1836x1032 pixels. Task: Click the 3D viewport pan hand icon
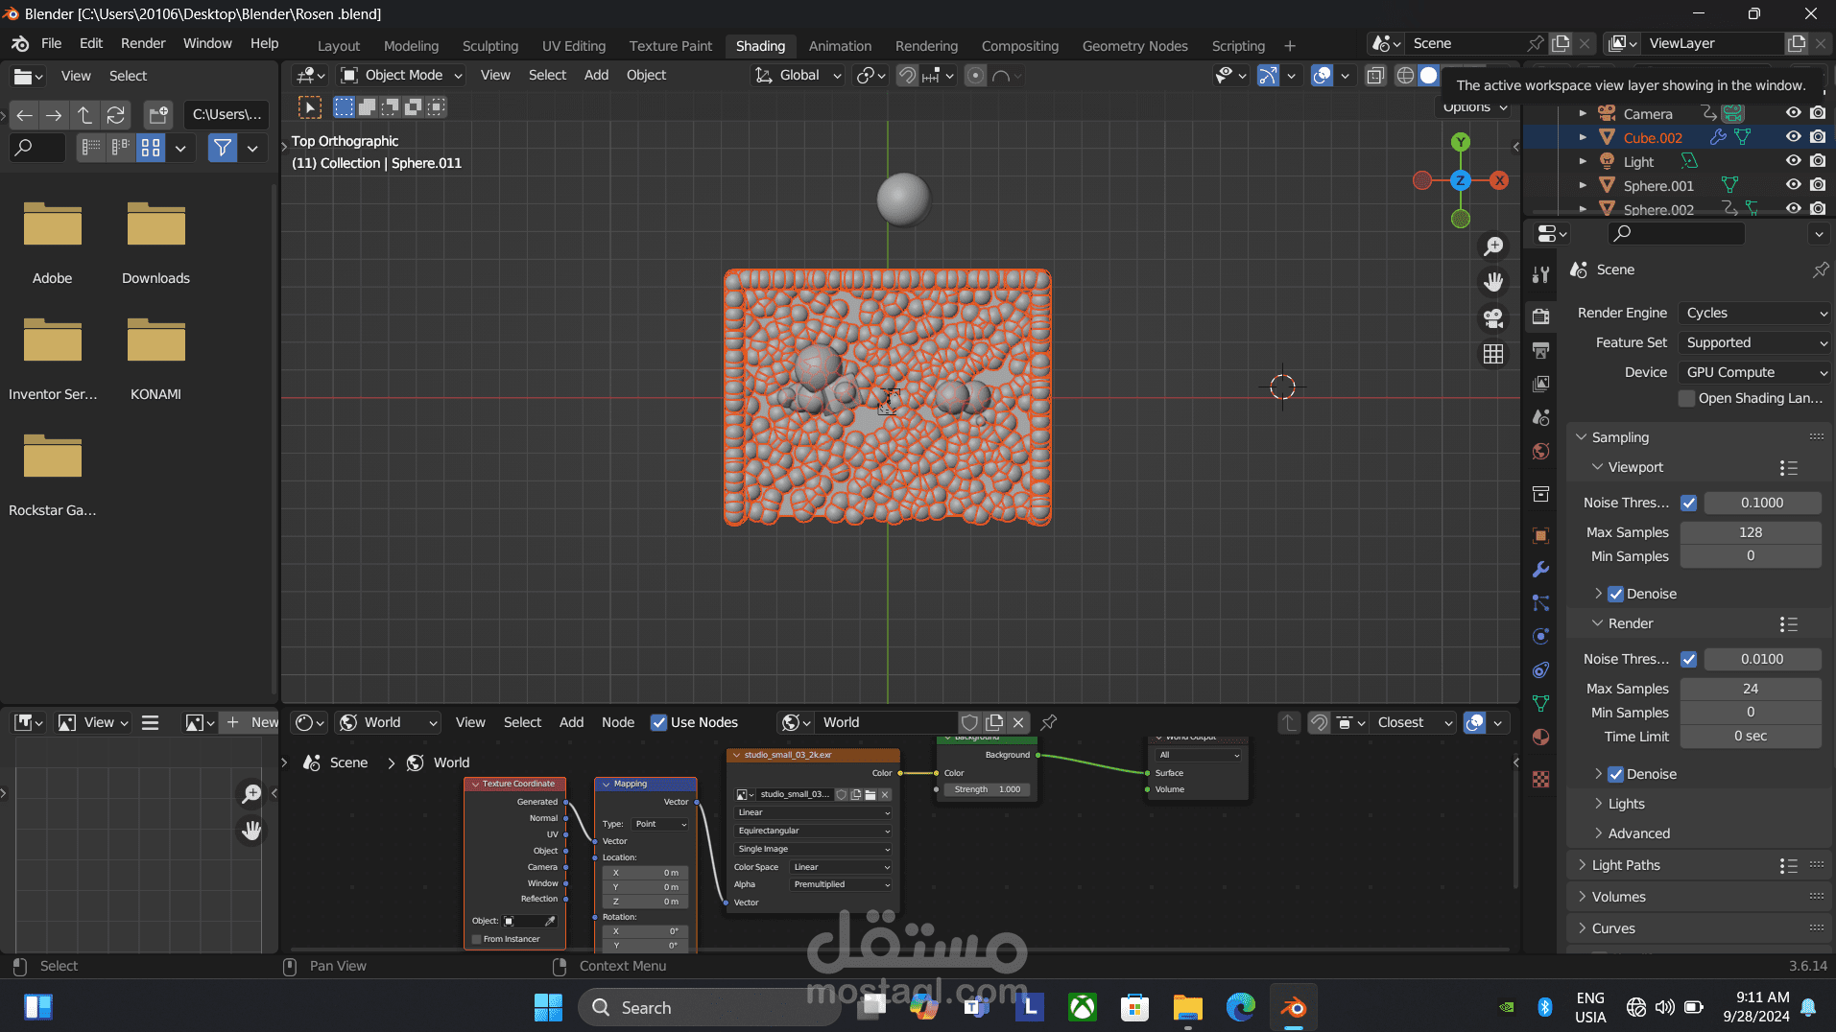(x=1493, y=282)
